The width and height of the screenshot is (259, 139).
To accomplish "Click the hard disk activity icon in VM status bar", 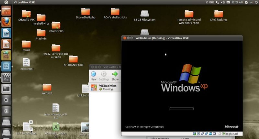I will click(x=195, y=134).
